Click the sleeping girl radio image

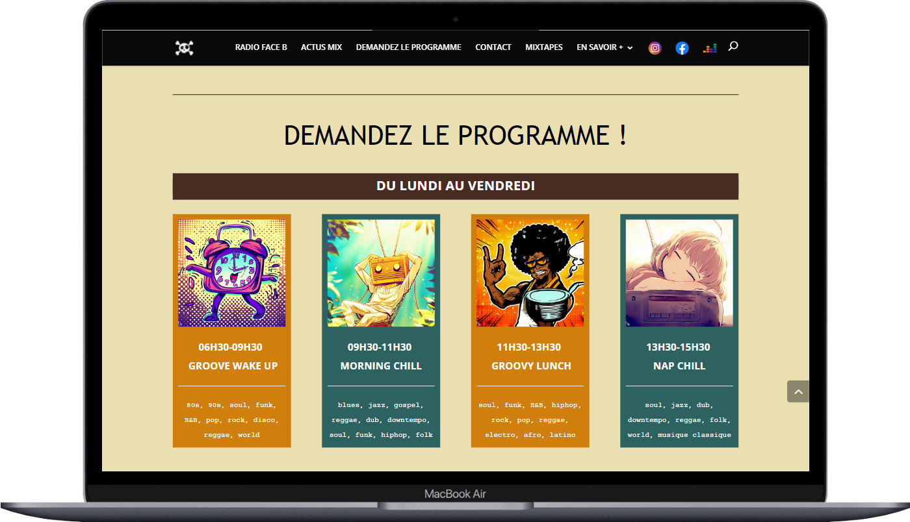click(679, 273)
